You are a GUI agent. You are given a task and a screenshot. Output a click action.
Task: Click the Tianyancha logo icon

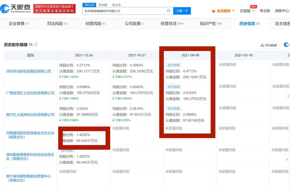pos(5,9)
